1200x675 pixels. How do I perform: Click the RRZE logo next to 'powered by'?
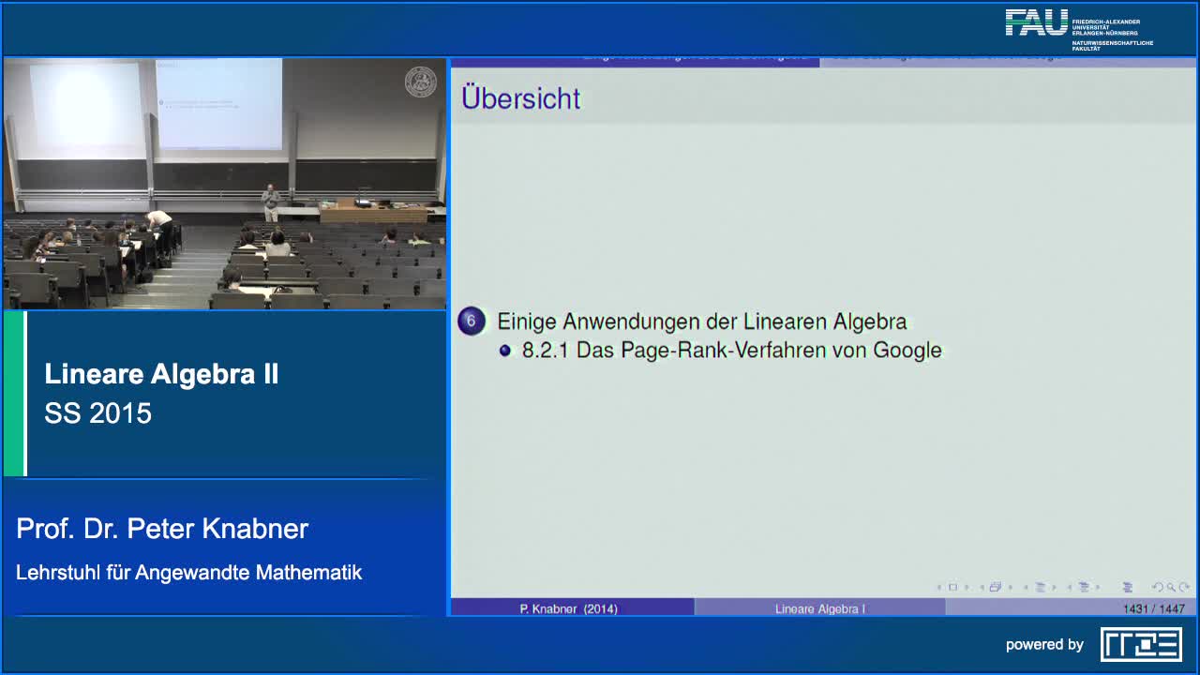coord(1141,644)
